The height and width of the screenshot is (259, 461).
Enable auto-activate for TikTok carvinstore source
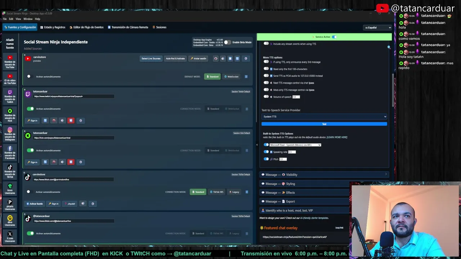pos(30,192)
